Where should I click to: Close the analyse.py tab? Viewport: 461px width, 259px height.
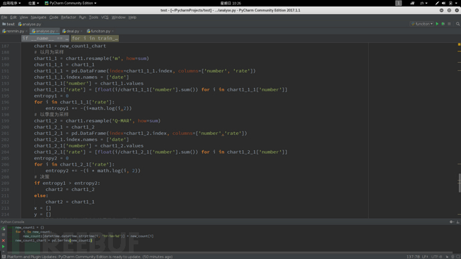point(57,31)
